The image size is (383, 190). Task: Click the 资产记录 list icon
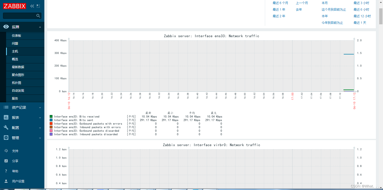click(6, 107)
